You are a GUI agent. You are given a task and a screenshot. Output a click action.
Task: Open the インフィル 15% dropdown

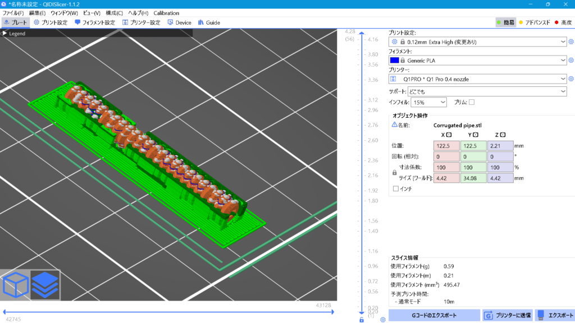coord(428,102)
